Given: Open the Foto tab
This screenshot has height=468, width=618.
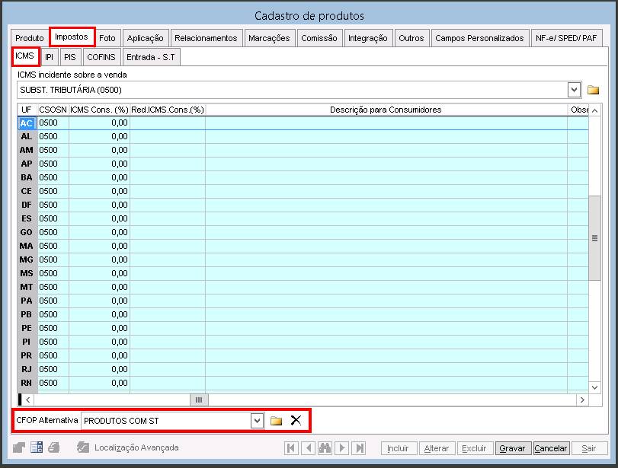Looking at the screenshot, I should (107, 38).
